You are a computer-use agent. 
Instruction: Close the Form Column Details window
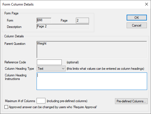[147, 4]
